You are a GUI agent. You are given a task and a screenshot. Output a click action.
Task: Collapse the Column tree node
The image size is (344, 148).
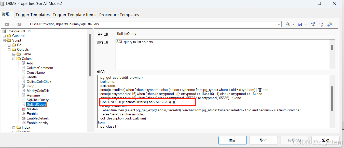tap(14, 59)
